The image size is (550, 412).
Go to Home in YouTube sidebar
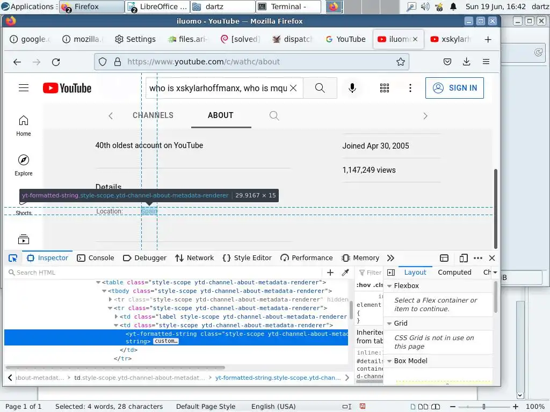(x=24, y=126)
